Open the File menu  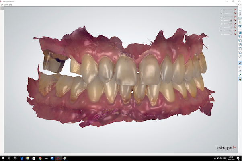2,4
